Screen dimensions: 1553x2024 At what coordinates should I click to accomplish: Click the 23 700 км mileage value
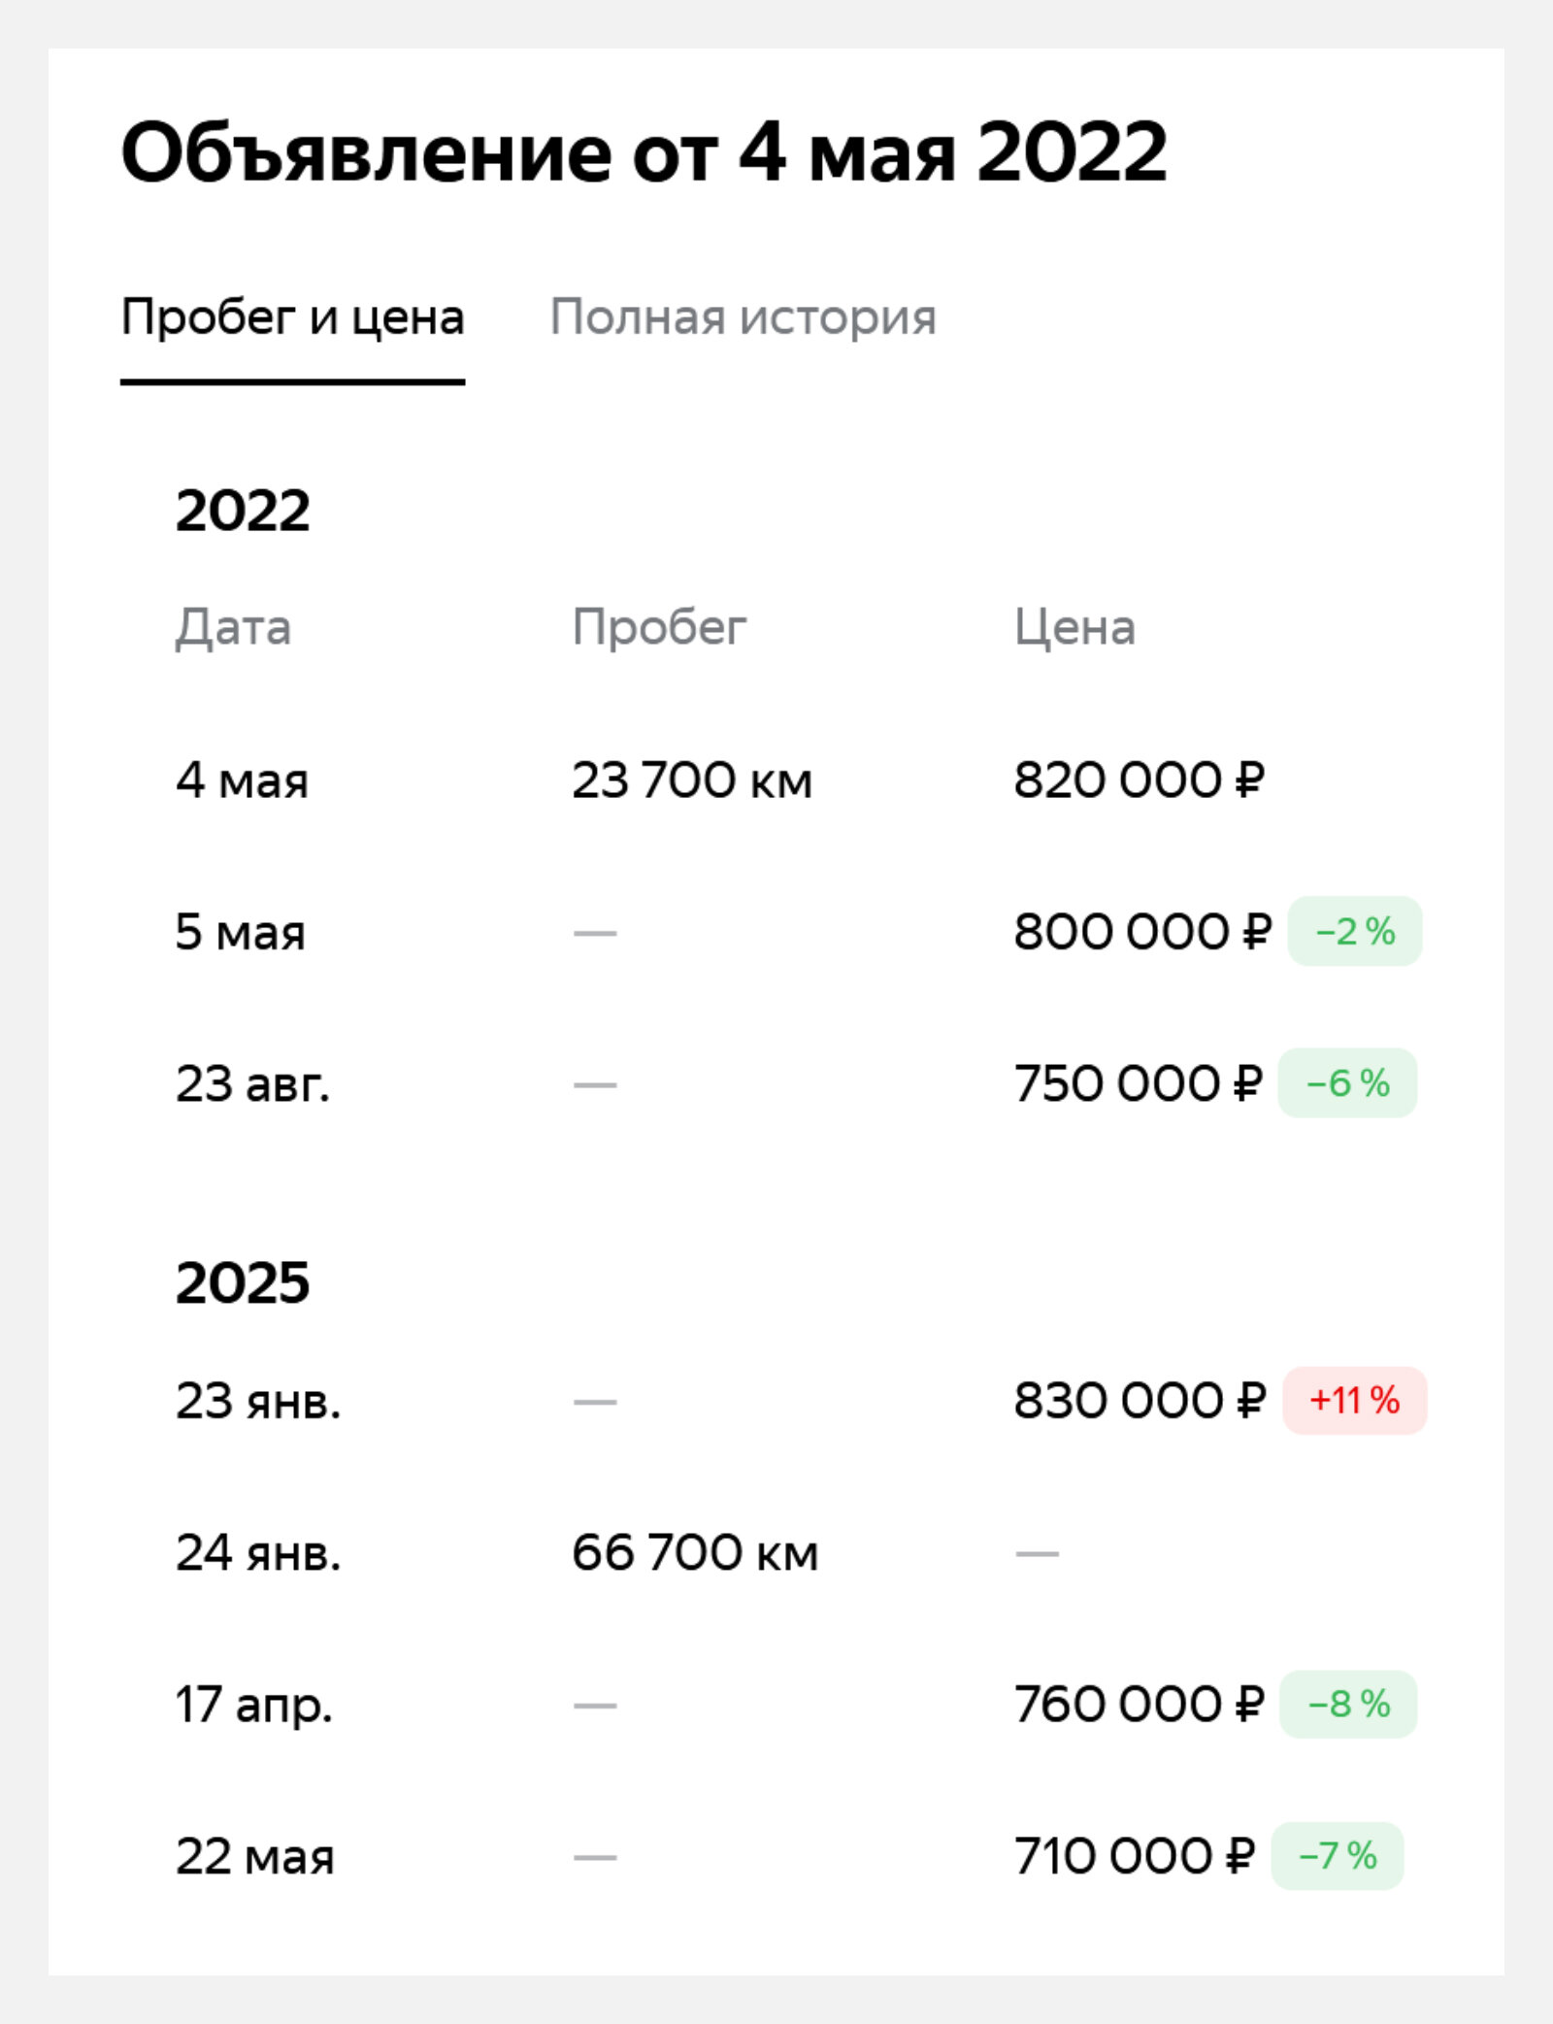point(691,780)
